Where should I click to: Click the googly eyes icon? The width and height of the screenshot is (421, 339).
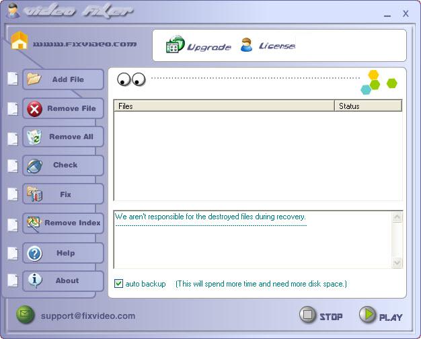(x=131, y=80)
